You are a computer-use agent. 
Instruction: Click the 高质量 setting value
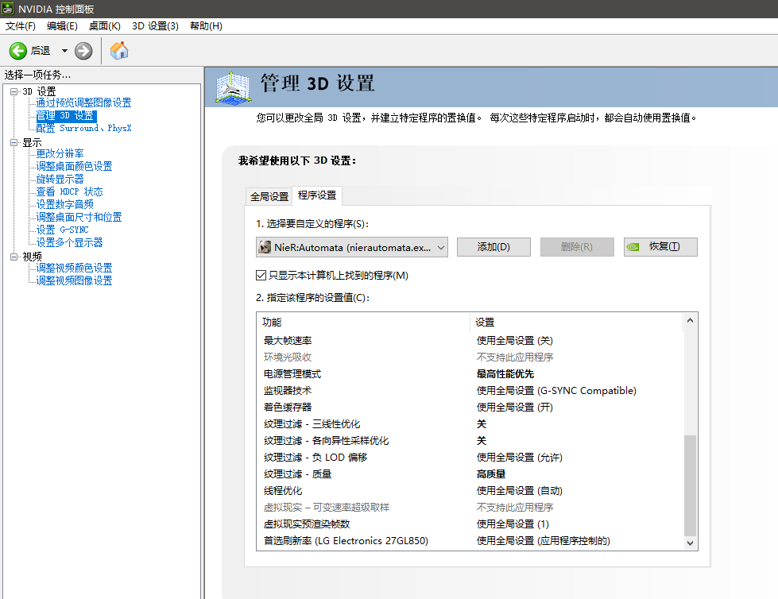(x=490, y=474)
